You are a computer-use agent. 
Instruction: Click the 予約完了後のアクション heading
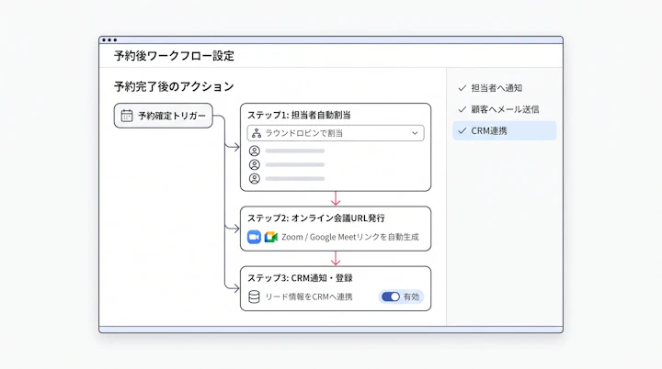click(x=174, y=86)
